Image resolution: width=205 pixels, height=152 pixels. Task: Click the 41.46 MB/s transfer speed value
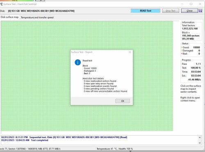click(194, 79)
